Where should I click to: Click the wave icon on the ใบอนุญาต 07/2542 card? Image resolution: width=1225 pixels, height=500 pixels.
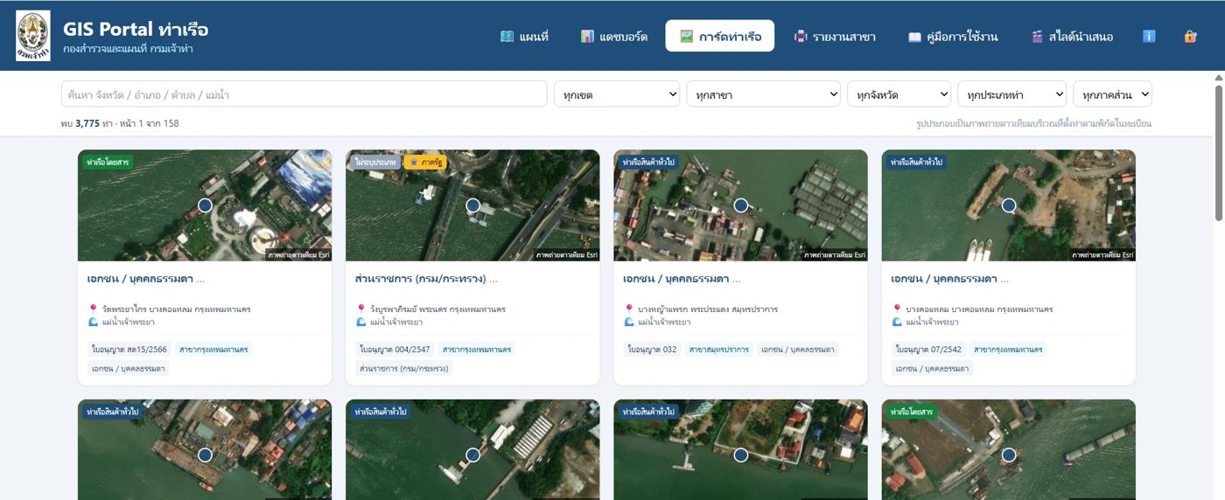point(896,322)
